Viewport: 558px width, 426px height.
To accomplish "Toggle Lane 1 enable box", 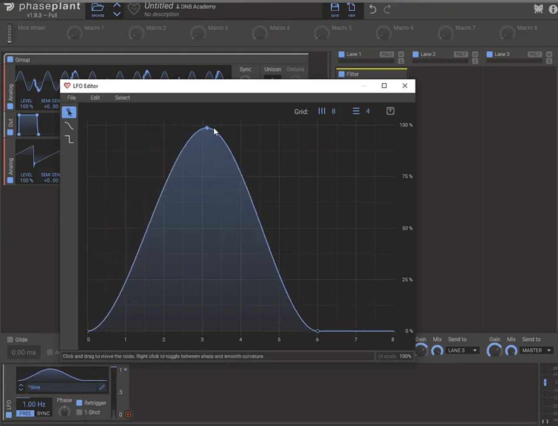I will (341, 54).
